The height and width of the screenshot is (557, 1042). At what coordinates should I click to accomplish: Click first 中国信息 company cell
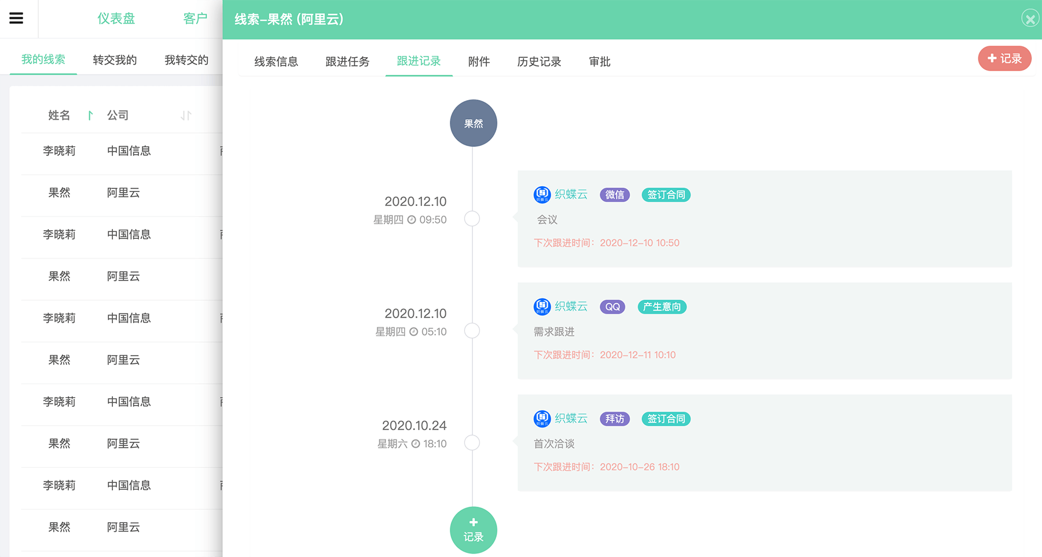coord(129,151)
